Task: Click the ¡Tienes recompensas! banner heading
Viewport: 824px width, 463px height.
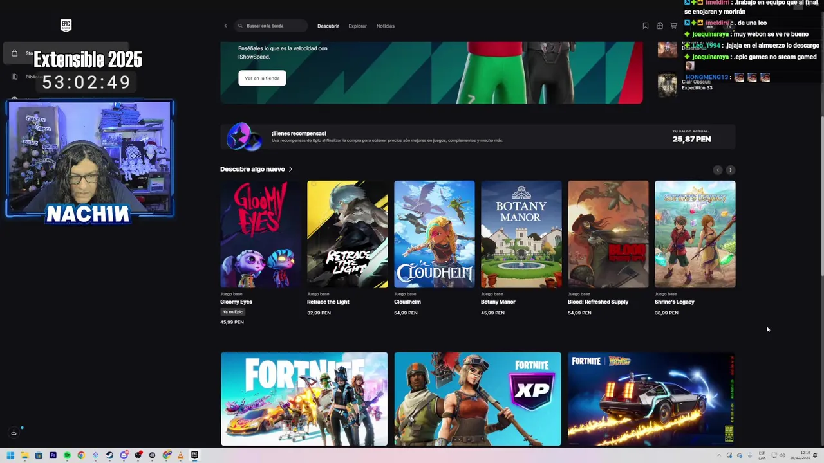Action: 299,134
